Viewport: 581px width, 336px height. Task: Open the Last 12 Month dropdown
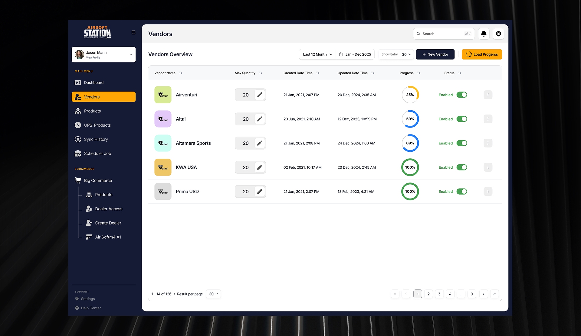(x=317, y=54)
